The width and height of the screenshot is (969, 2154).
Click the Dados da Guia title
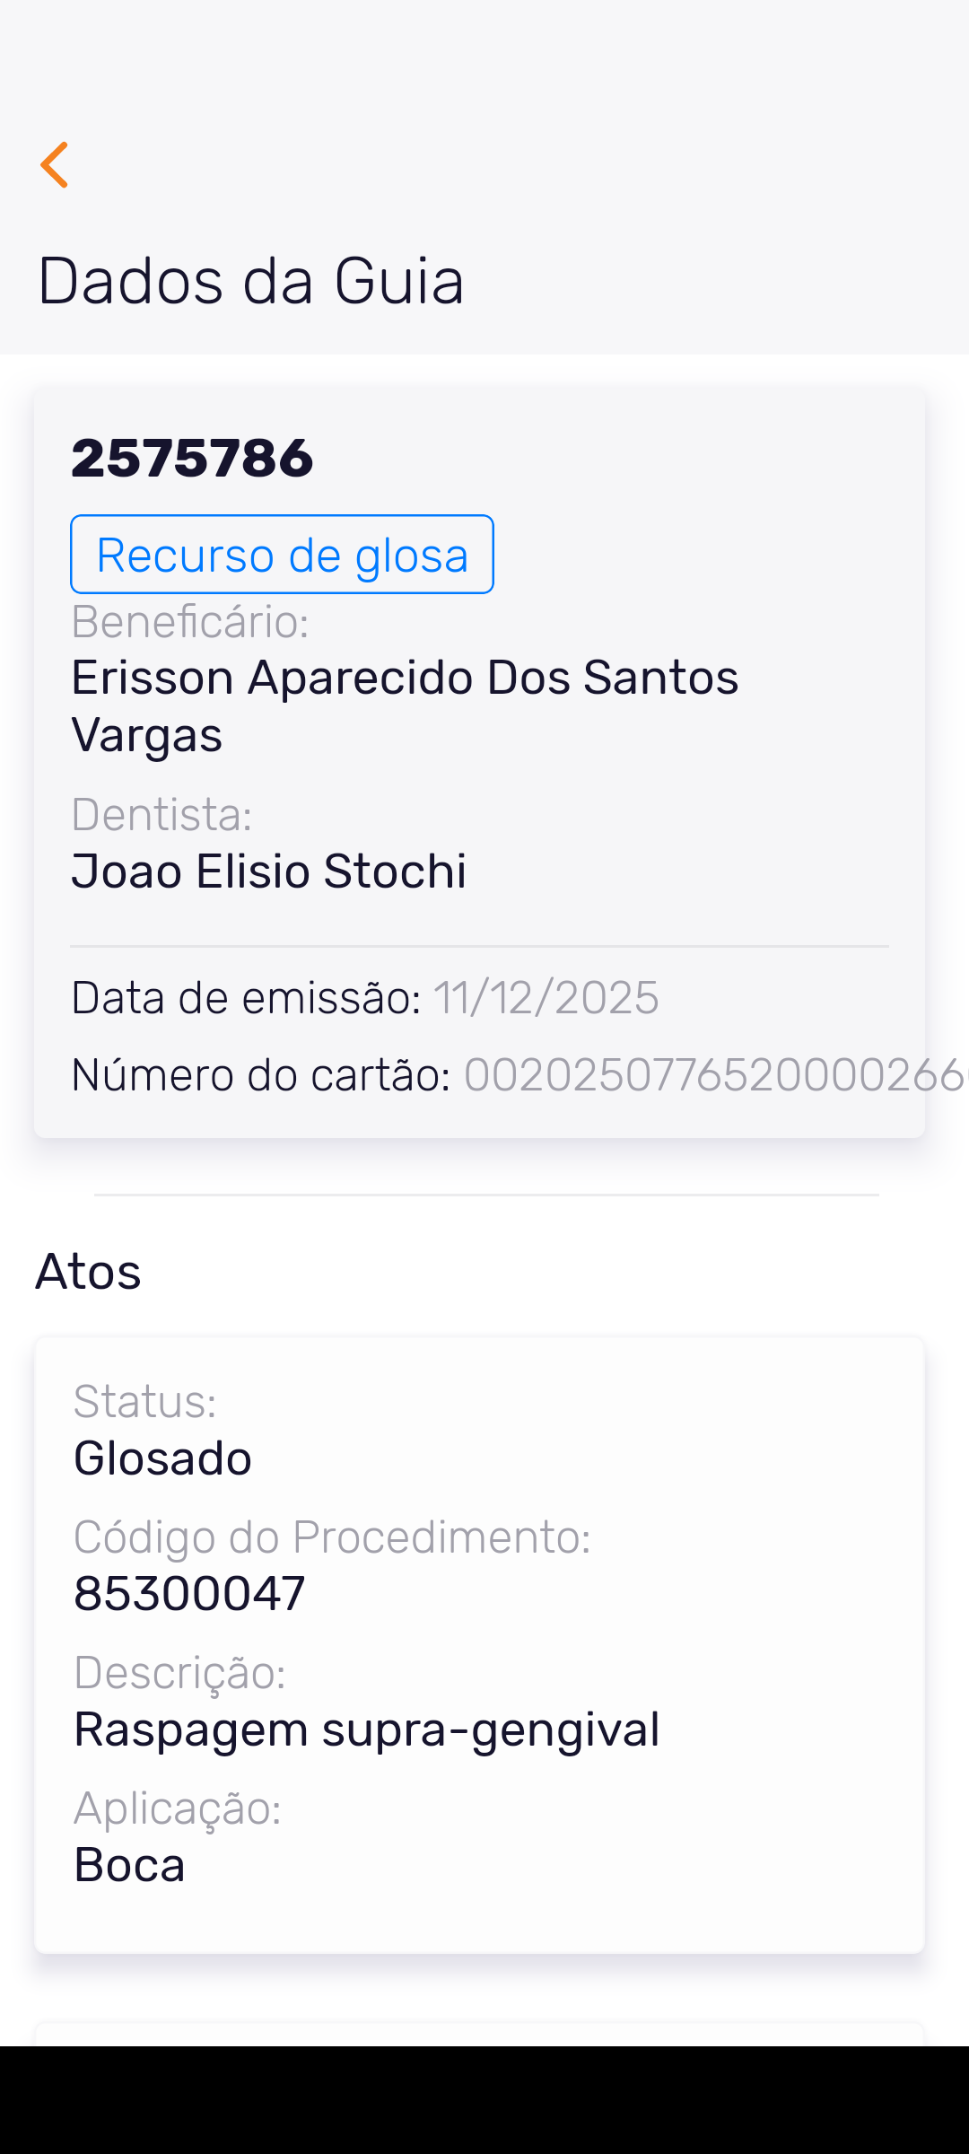(251, 281)
